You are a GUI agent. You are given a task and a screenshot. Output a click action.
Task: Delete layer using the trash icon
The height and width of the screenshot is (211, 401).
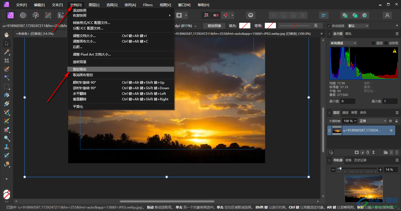[397, 152]
